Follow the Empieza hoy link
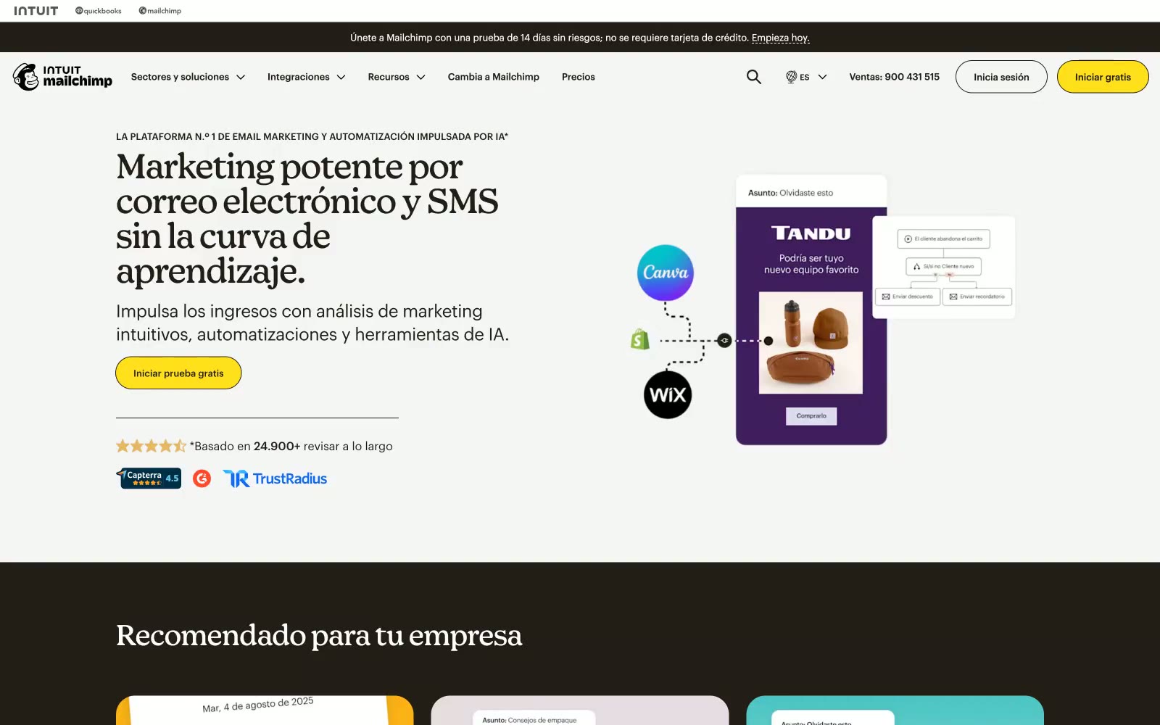Image resolution: width=1160 pixels, height=725 pixels. 781,38
